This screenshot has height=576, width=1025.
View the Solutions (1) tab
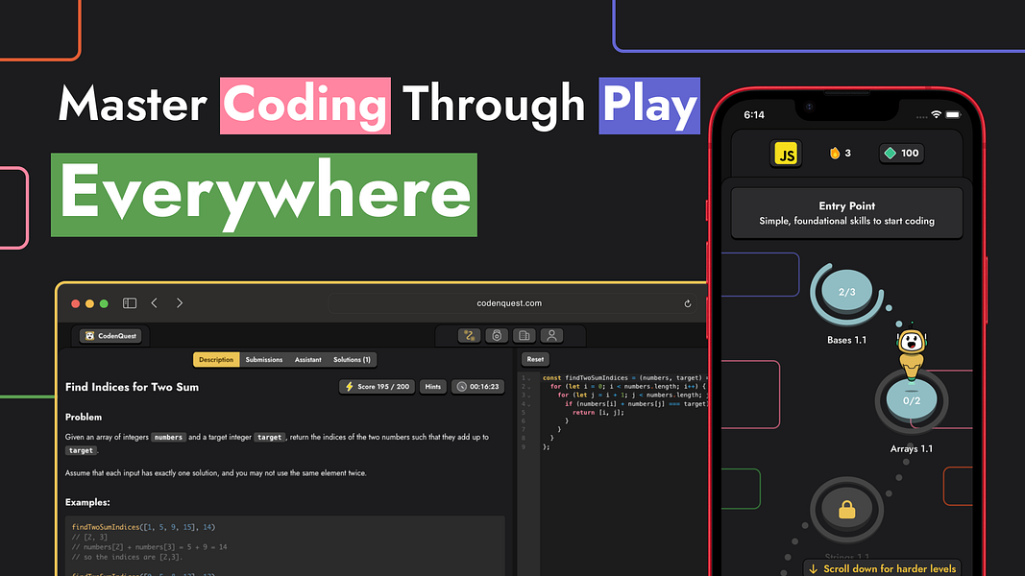click(351, 358)
